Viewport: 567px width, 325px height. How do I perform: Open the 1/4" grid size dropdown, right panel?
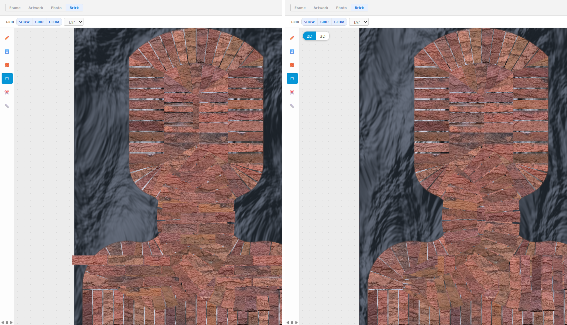point(359,22)
